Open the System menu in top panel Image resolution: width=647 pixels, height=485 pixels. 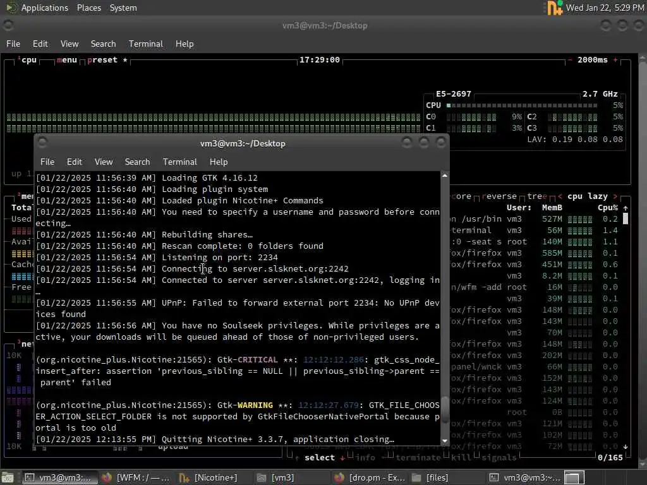123,8
